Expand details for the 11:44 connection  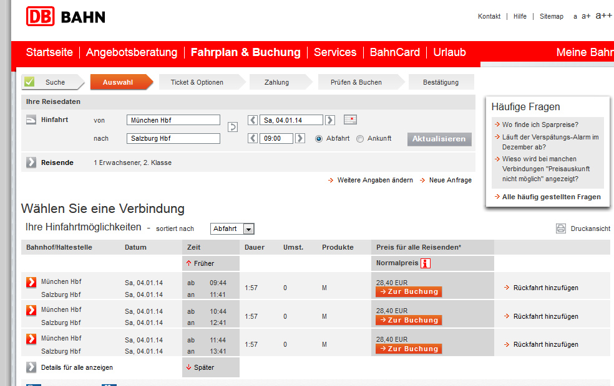31,339
